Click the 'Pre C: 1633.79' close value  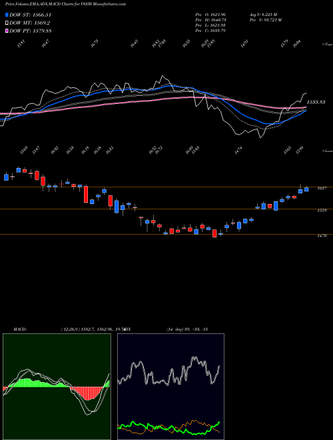(210, 31)
